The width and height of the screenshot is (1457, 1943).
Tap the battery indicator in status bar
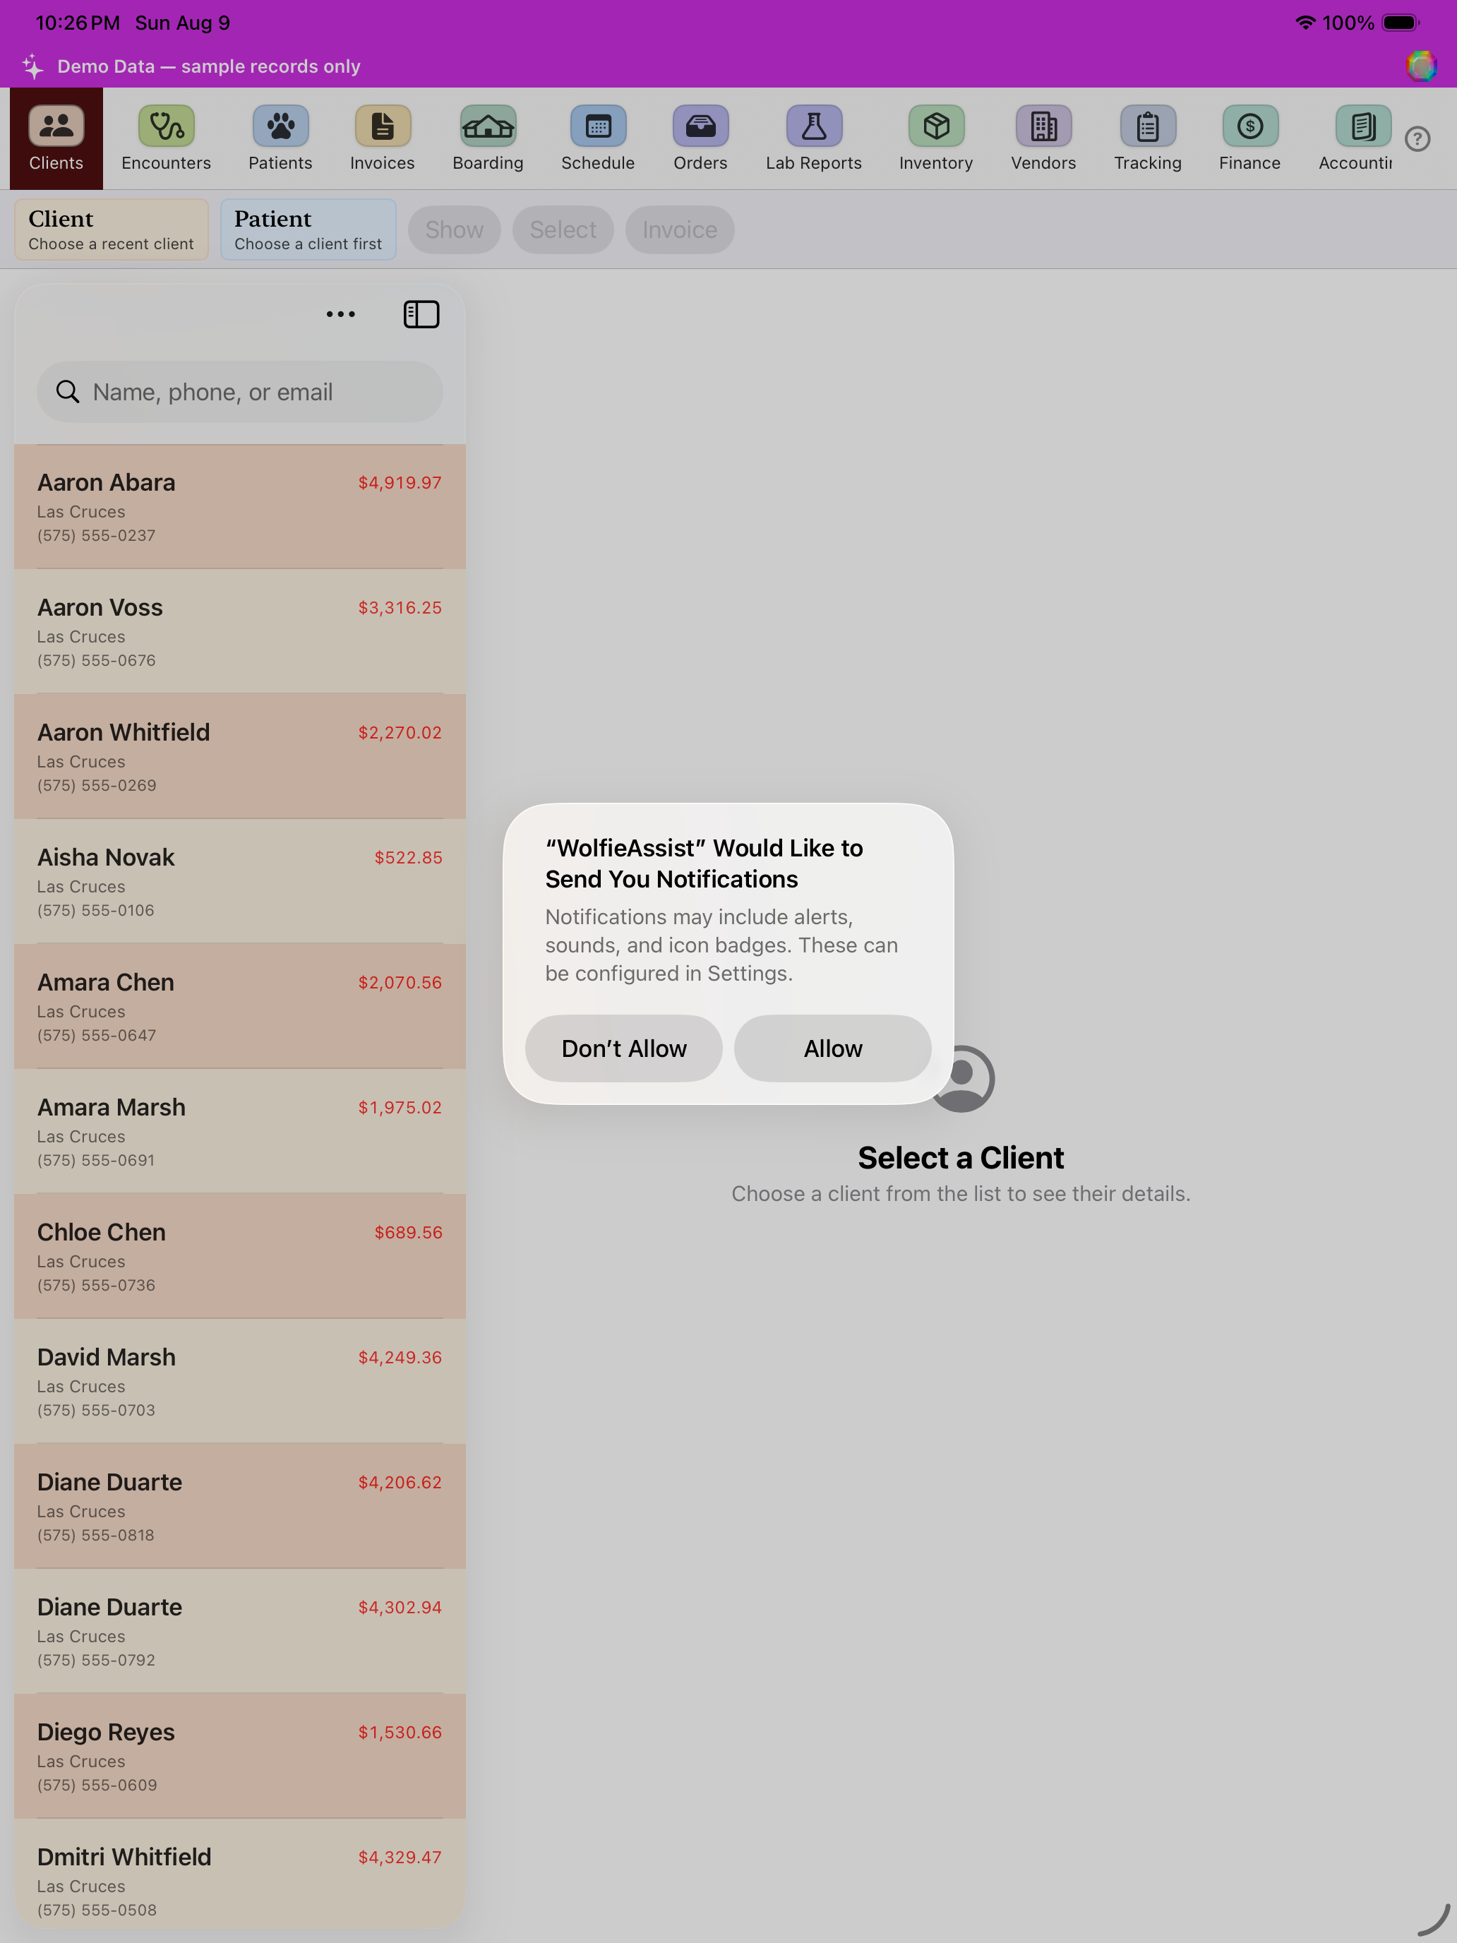pyautogui.click(x=1401, y=23)
